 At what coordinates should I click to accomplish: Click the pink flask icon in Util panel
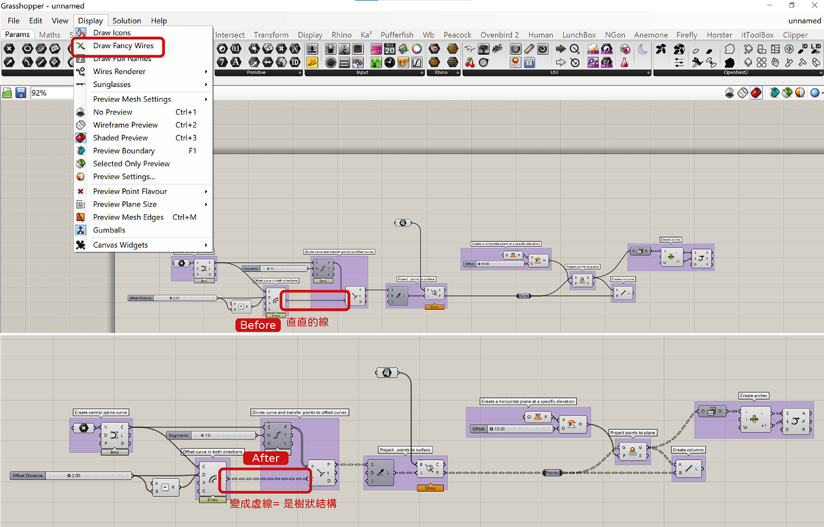pyautogui.click(x=624, y=62)
